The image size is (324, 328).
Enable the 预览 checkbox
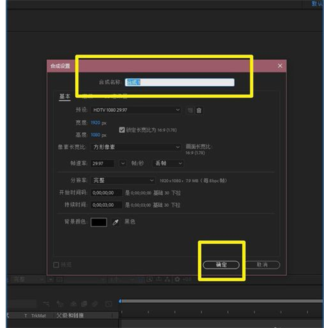tap(56, 264)
